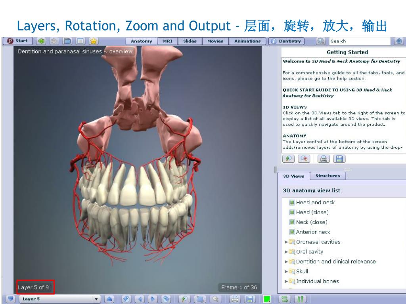This screenshot has height=304, width=406.
Task: Click the zoom-in magnifier in text panel
Action: (x=288, y=159)
